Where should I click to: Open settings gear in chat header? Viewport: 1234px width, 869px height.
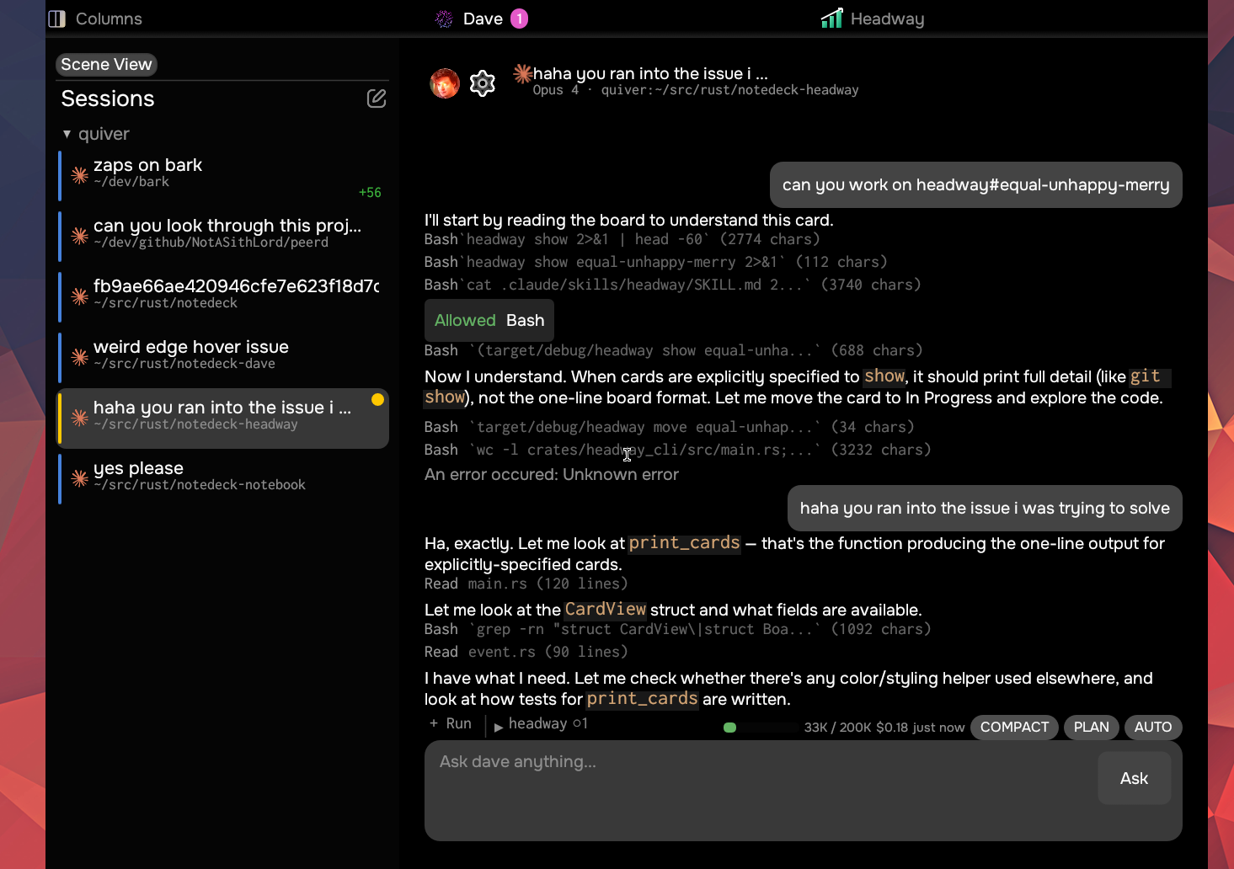pyautogui.click(x=483, y=83)
